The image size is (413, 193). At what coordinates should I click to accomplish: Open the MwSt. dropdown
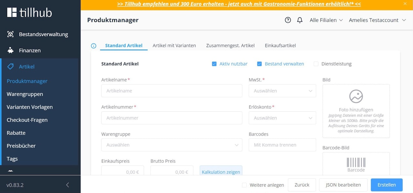tap(282, 91)
